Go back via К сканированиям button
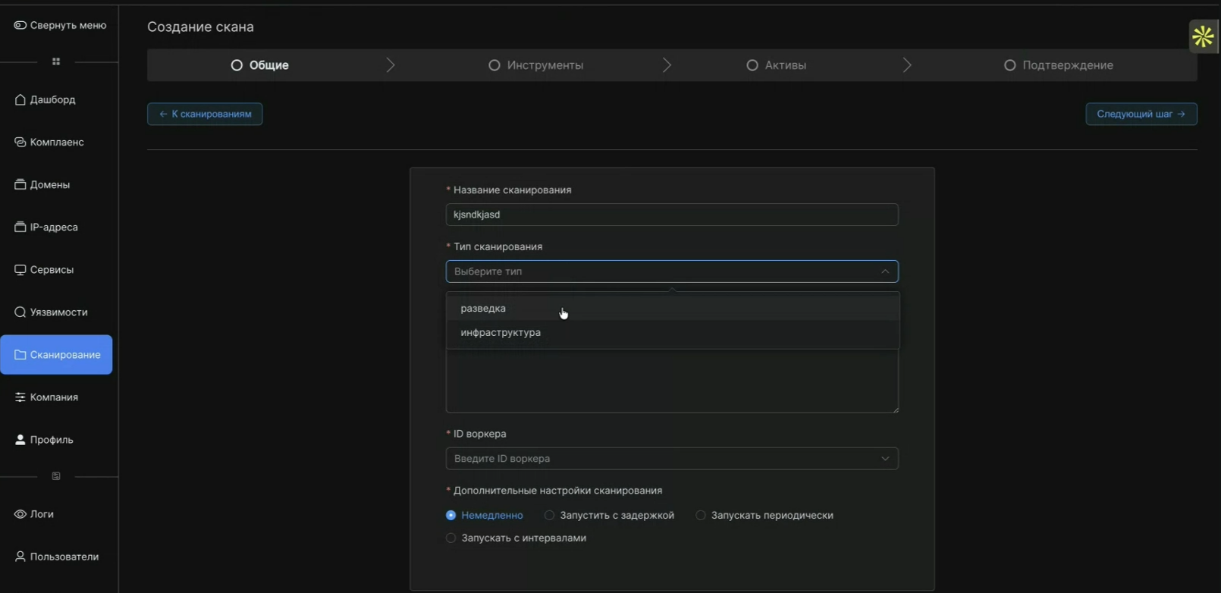The width and height of the screenshot is (1221, 593). [x=205, y=115]
